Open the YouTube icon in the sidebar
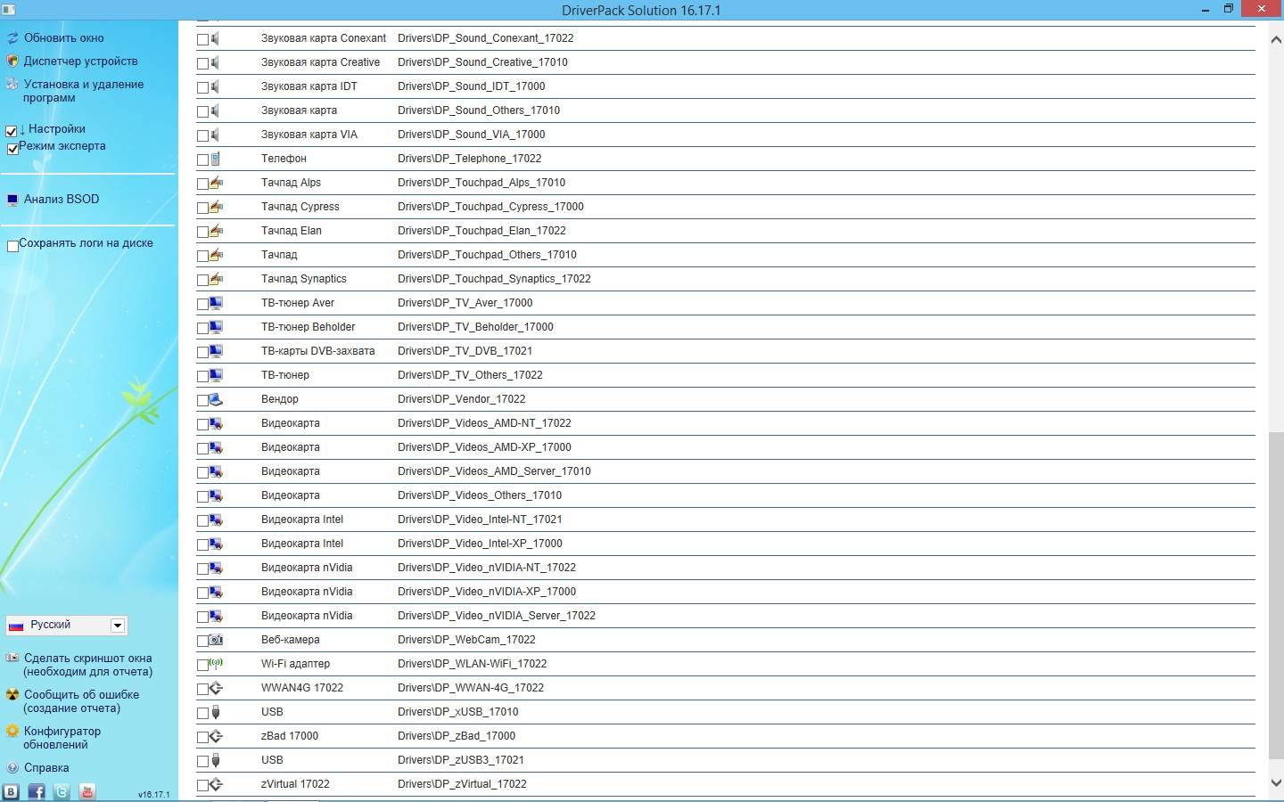The image size is (1284, 802). tap(87, 791)
